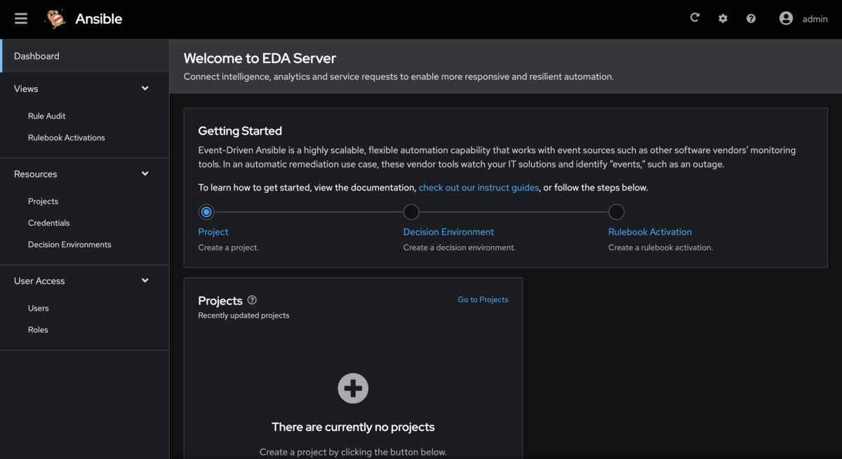842x459 pixels.
Task: Click the plus icon to create a project
Action: tap(353, 388)
